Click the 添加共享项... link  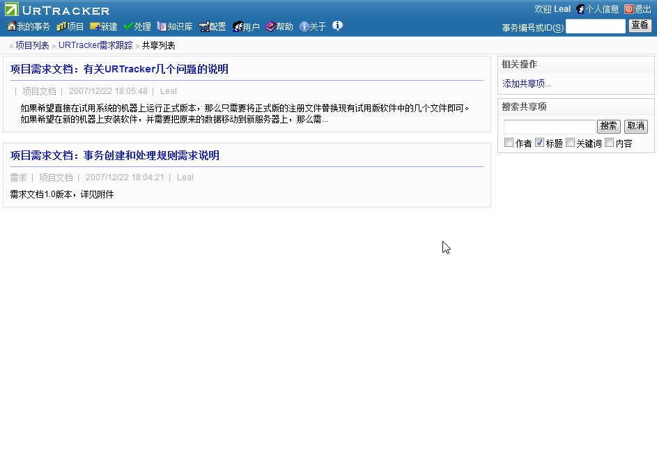click(x=526, y=84)
